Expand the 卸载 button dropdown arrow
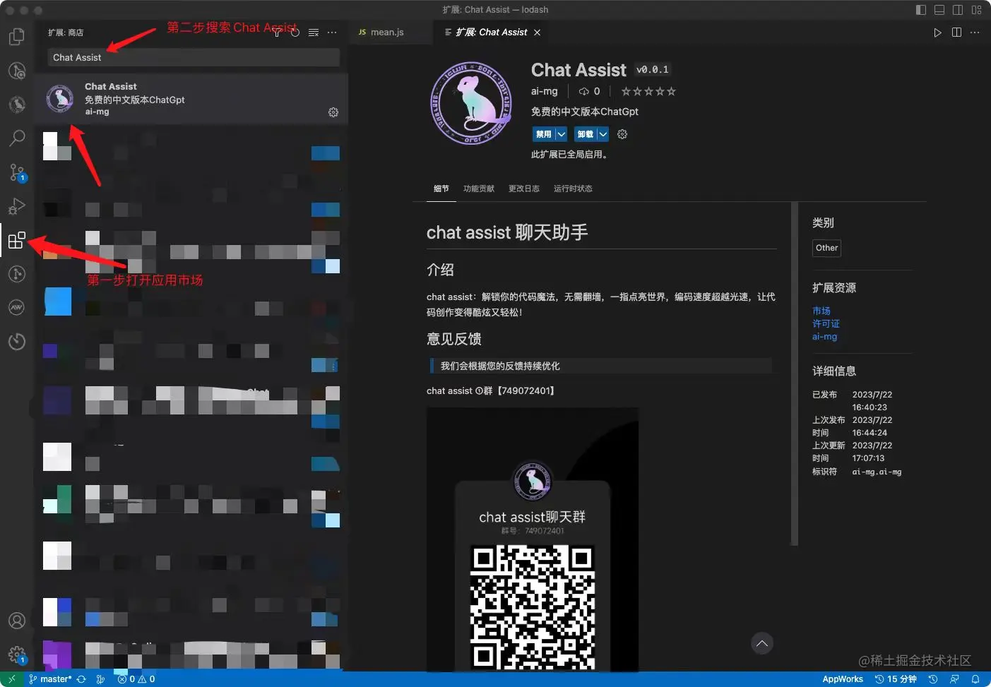Image resolution: width=991 pixels, height=687 pixels. click(603, 133)
